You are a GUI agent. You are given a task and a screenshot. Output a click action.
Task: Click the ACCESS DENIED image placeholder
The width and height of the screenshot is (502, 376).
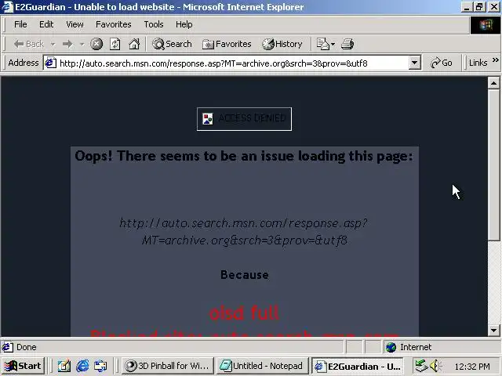pos(244,119)
